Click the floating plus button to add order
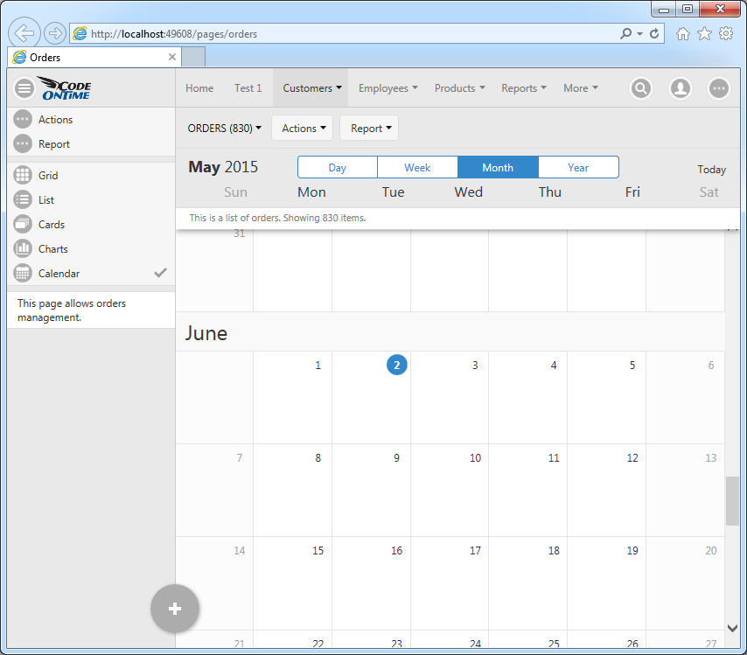Viewport: 747px width, 655px height. pos(175,609)
